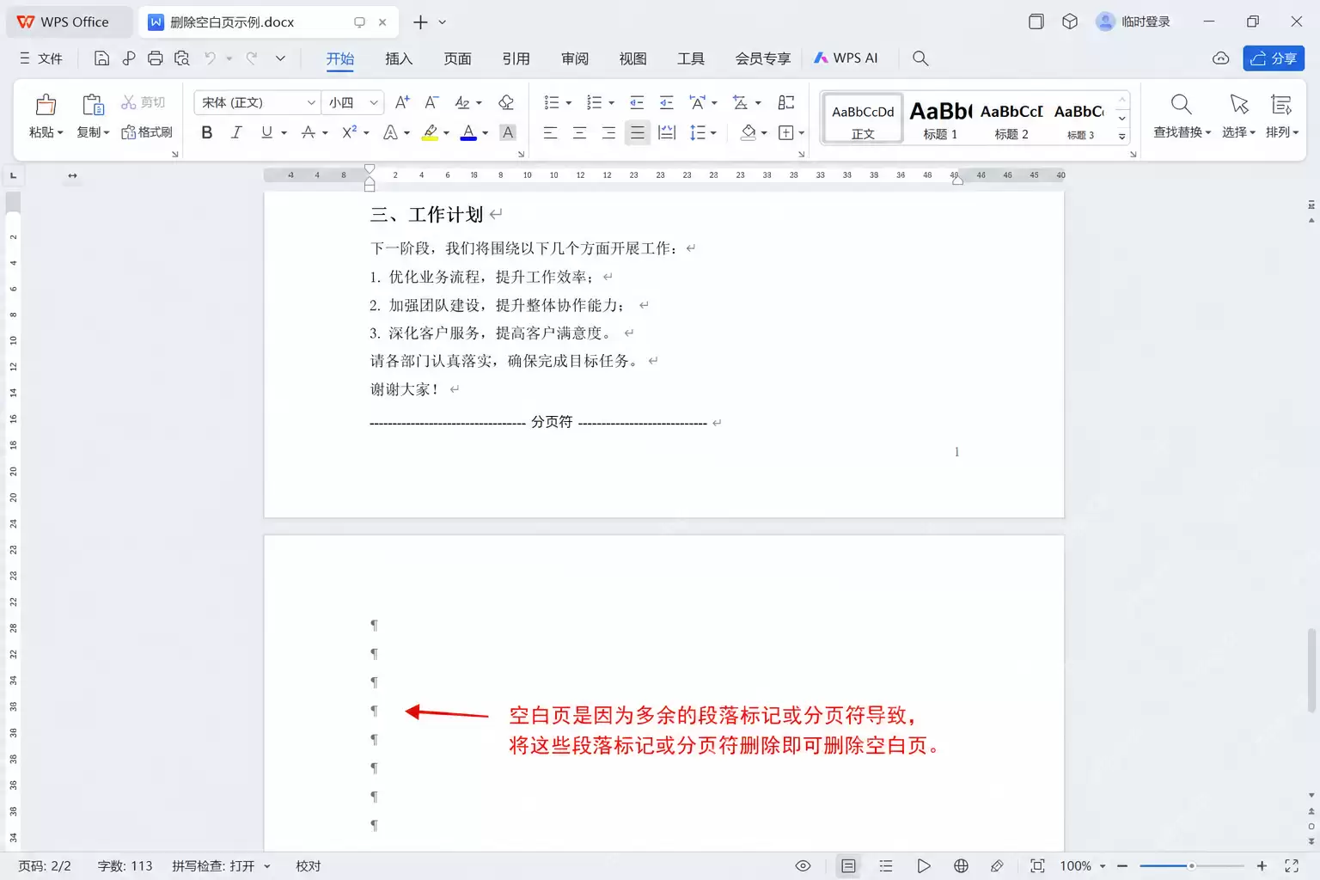Click the Find and Replace magnifier icon

coord(1182,105)
